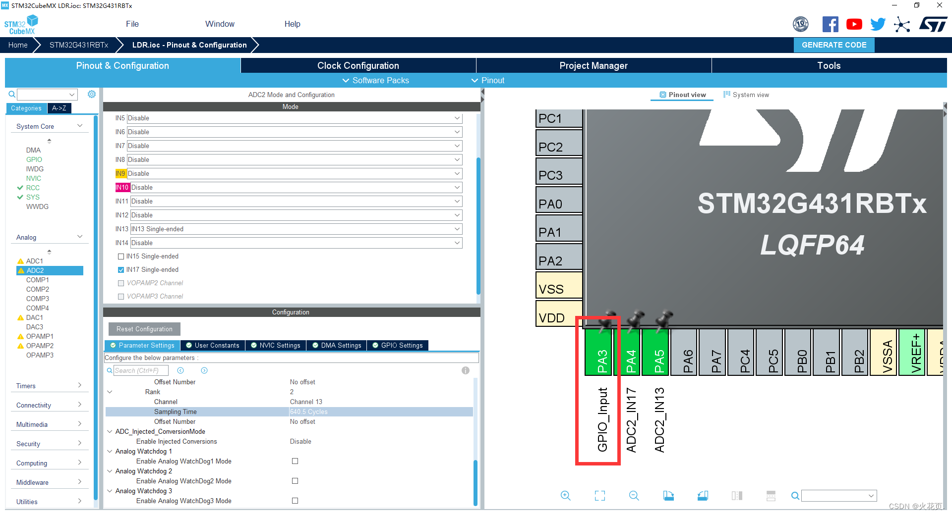The height and width of the screenshot is (515, 952).
Task: Uncheck IN17 Single-ended
Action: [x=121, y=270]
